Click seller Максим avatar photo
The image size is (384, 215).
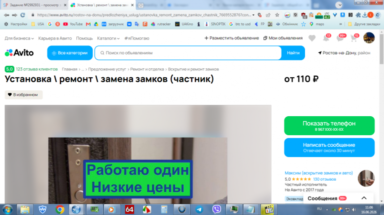point(366,179)
